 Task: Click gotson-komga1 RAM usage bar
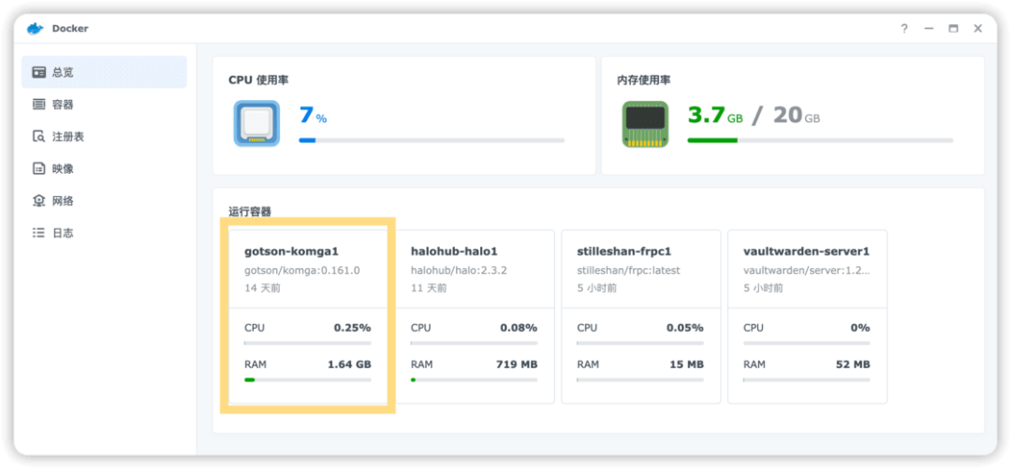coord(308,379)
